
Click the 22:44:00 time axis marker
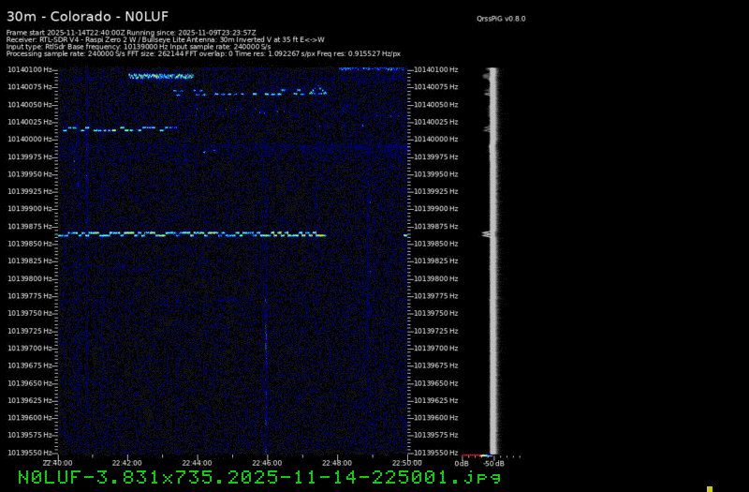pos(197,462)
